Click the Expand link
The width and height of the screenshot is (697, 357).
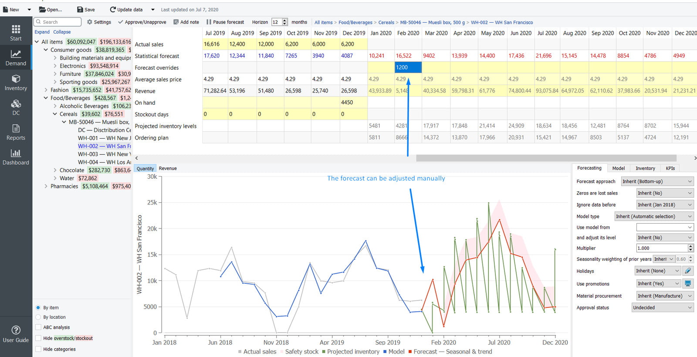coord(42,32)
